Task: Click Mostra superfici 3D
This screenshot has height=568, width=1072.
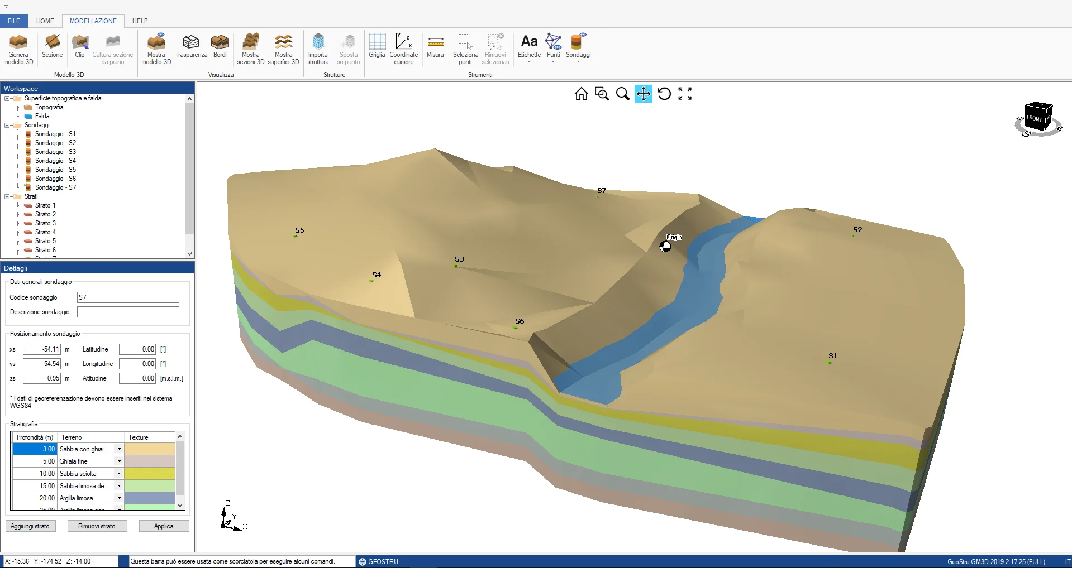Action: (284, 50)
